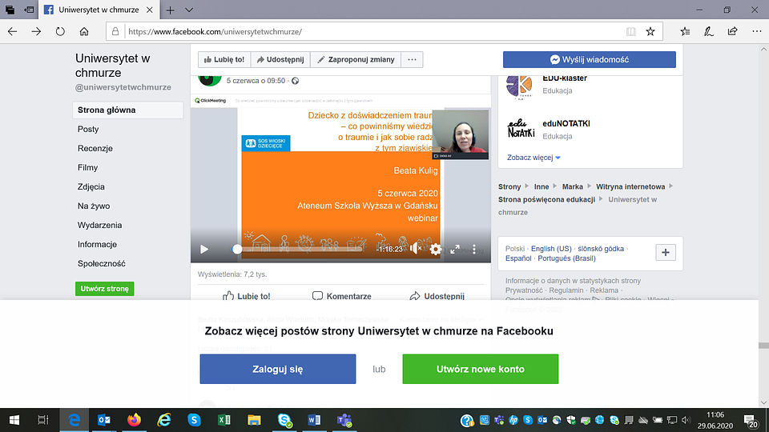769x432 pixels.
Task: Open Excel from taskbar
Action: coord(224,420)
